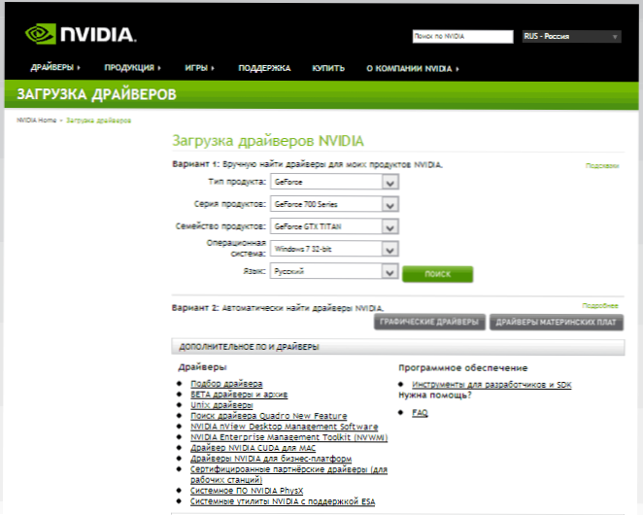Expand the Семейство продуктов dropdown
This screenshot has width=643, height=515.
[x=334, y=226]
